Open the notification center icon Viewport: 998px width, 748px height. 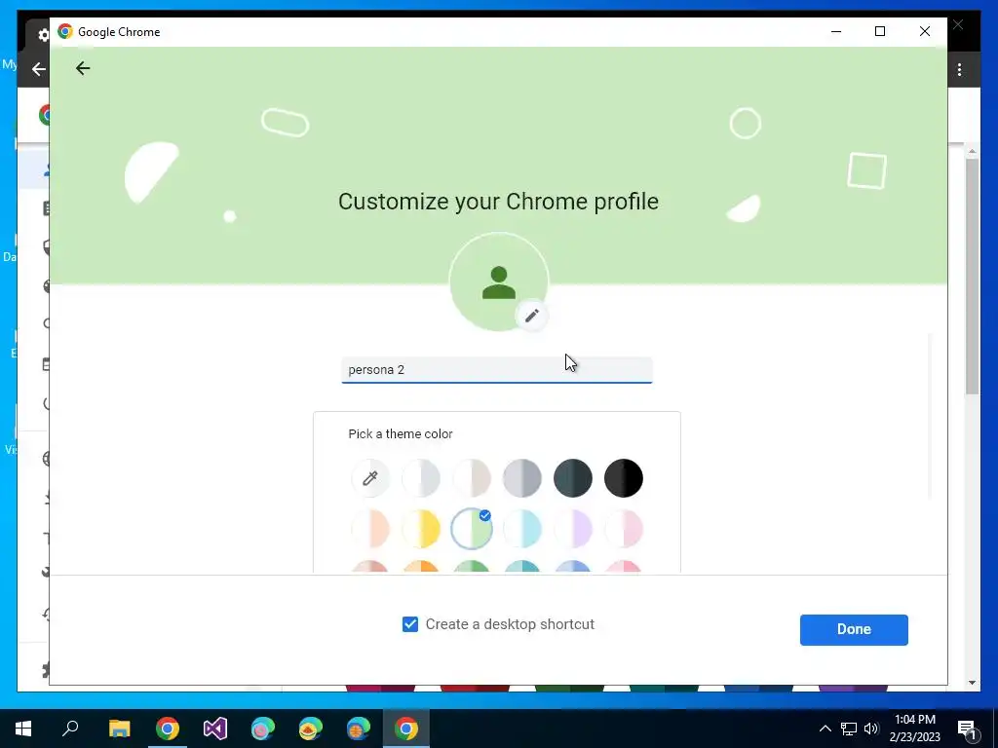pos(968,729)
